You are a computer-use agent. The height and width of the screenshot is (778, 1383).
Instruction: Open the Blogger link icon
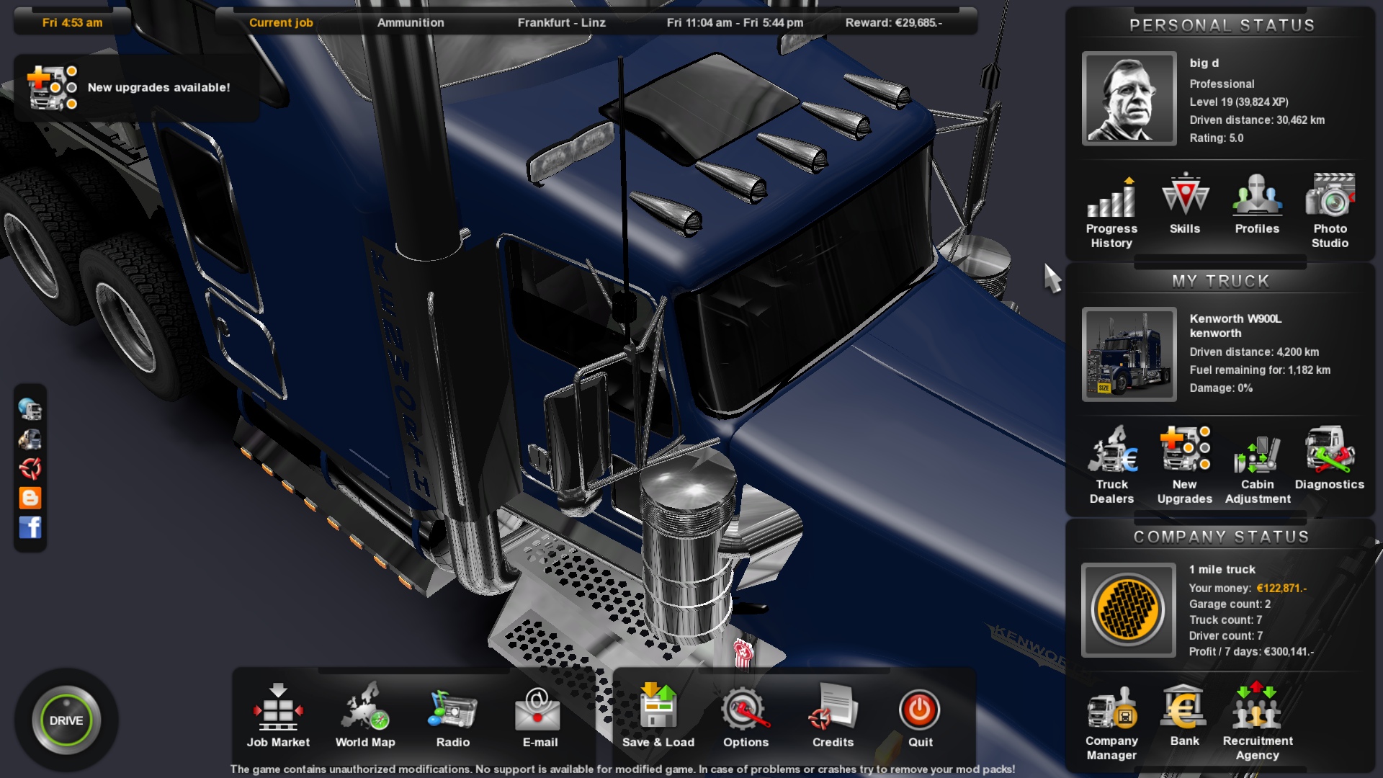click(x=30, y=498)
